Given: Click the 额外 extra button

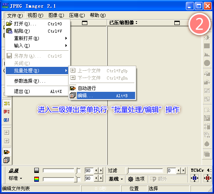Looking at the screenshot, I should point(159,179).
